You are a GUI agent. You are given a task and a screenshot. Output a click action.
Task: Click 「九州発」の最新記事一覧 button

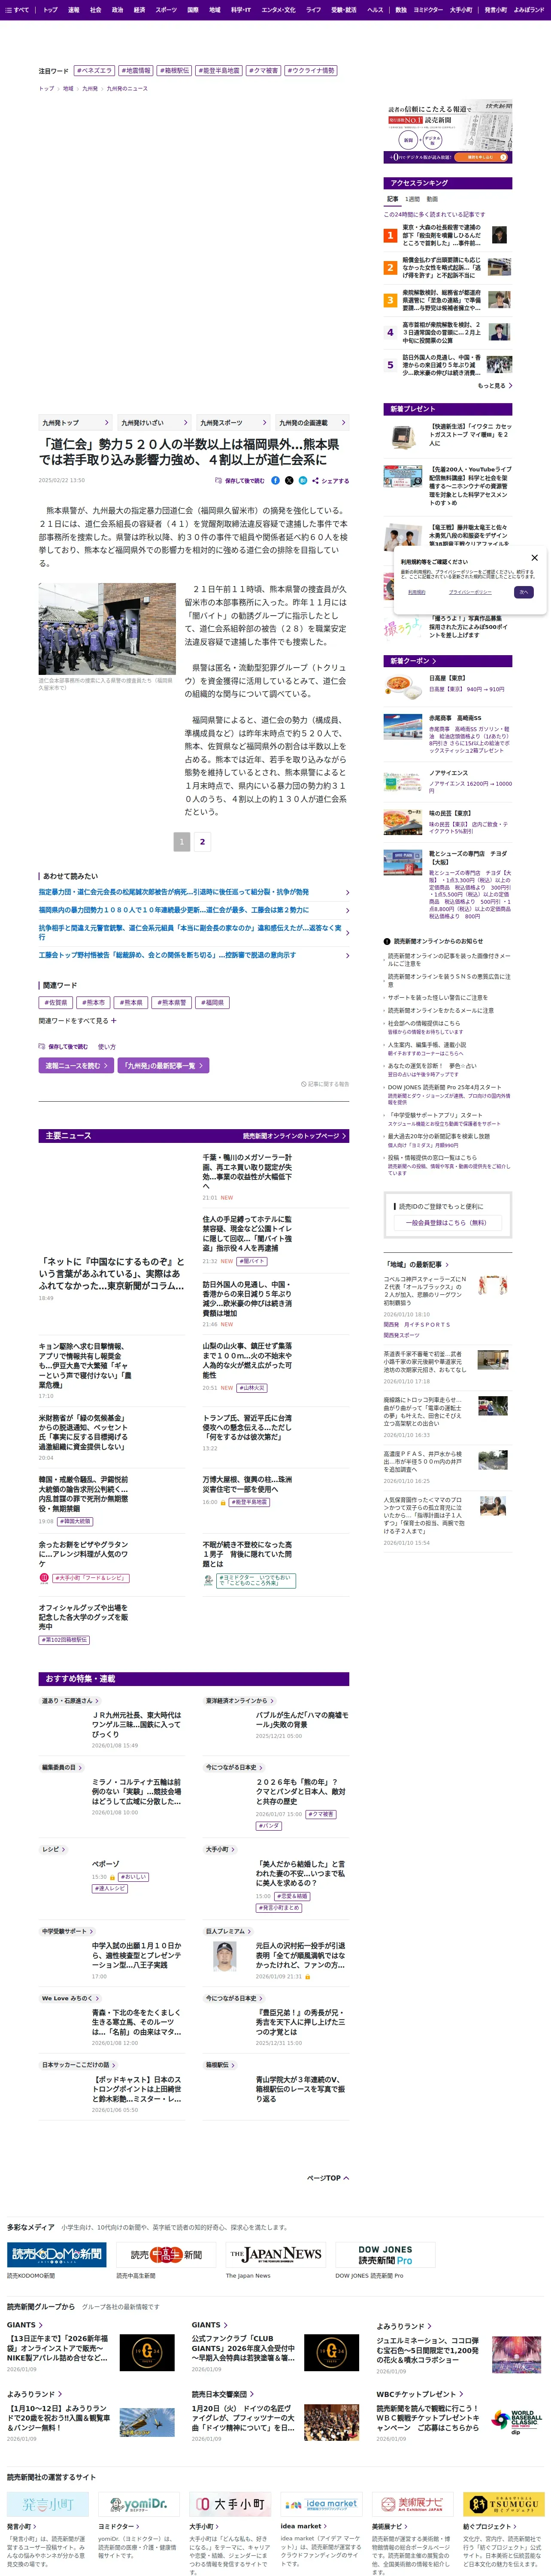pyautogui.click(x=164, y=1066)
